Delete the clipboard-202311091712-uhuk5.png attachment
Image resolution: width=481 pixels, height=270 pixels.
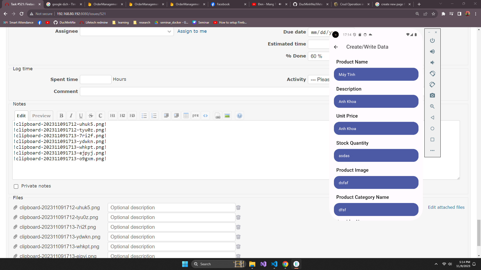238,207
